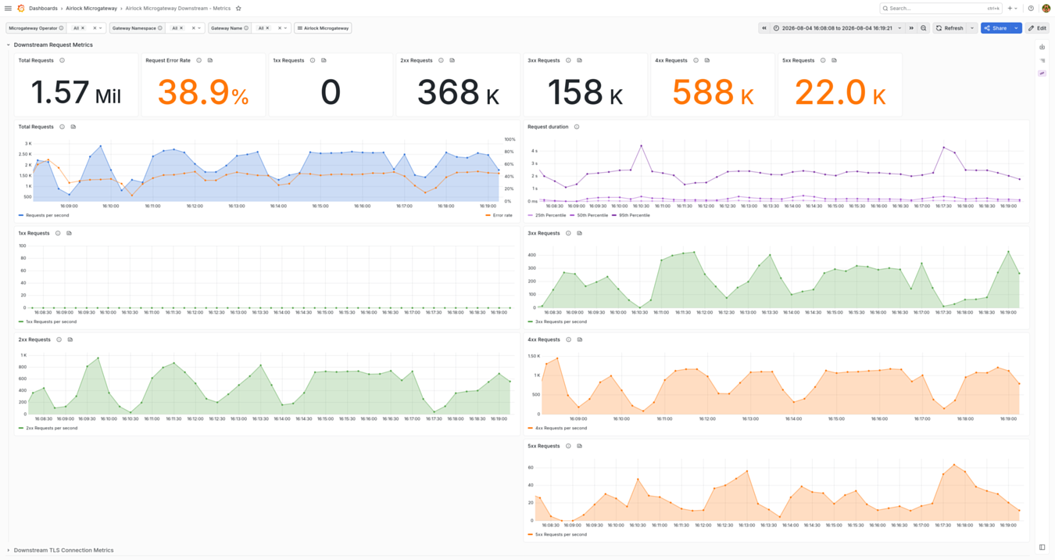
Task: Open the plus (new) menu in the header
Action: pyautogui.click(x=1012, y=9)
